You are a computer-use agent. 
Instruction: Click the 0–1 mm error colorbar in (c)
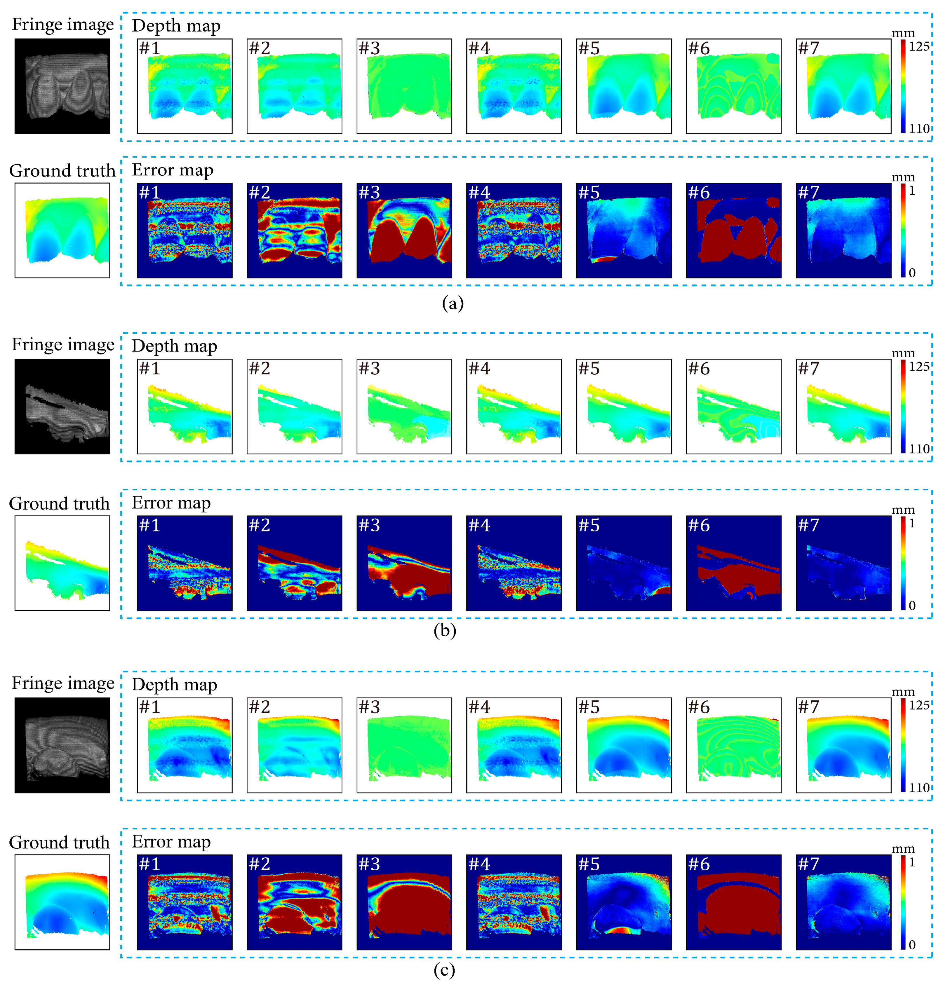[903, 902]
